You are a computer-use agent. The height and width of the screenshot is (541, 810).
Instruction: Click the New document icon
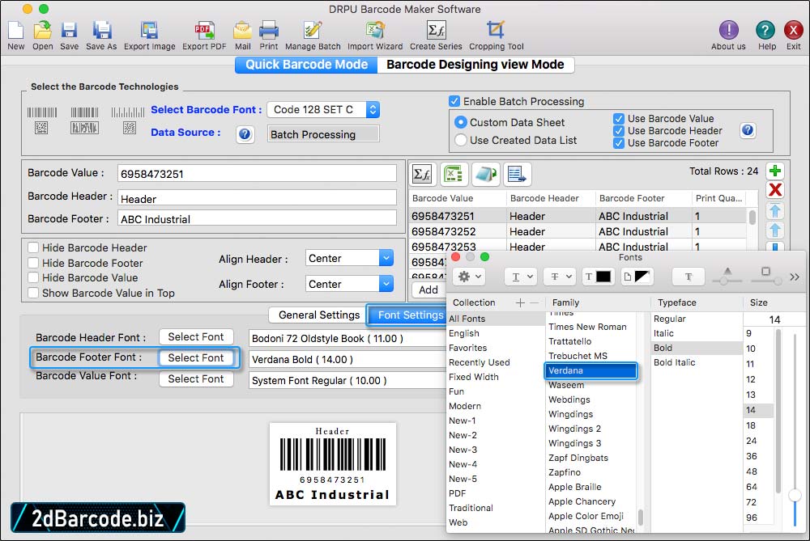[16, 30]
